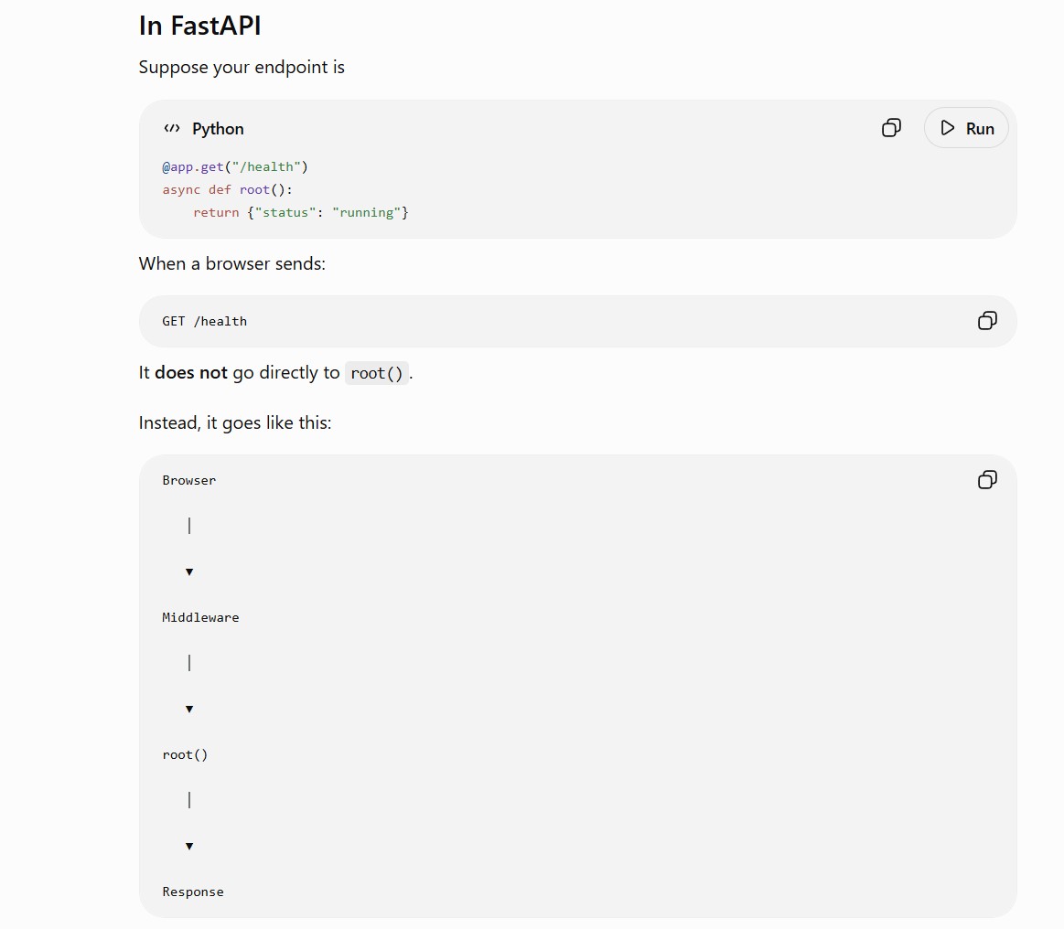Viewport: 1064px width, 929px height.
Task: Click the down arrow above Response
Action: 189,847
